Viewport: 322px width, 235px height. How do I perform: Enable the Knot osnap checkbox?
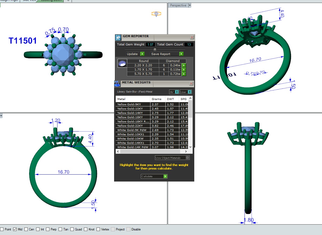coord(86,229)
